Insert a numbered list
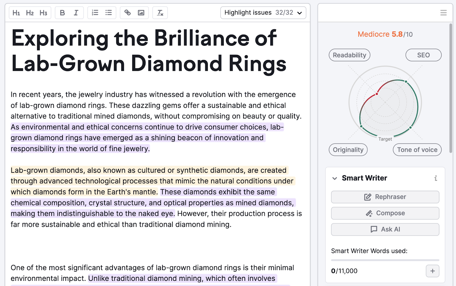The image size is (456, 286). point(95,13)
